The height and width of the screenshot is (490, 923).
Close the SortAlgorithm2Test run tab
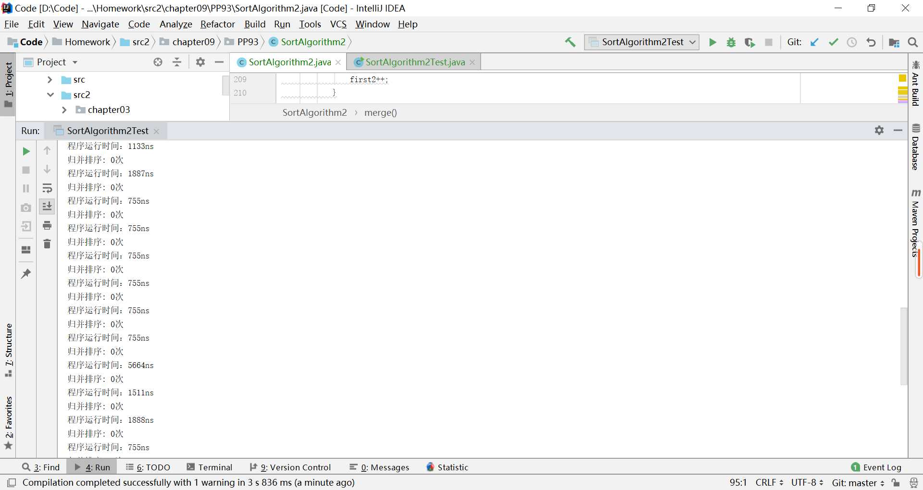[156, 131]
